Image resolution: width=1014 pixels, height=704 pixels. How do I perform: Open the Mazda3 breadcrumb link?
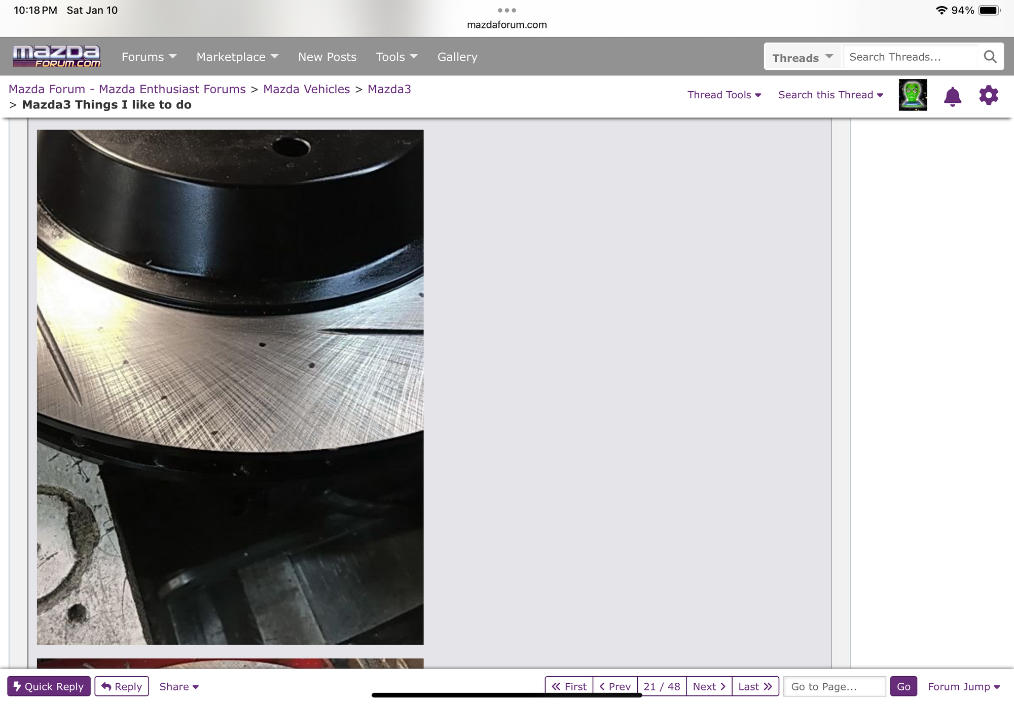(x=389, y=89)
